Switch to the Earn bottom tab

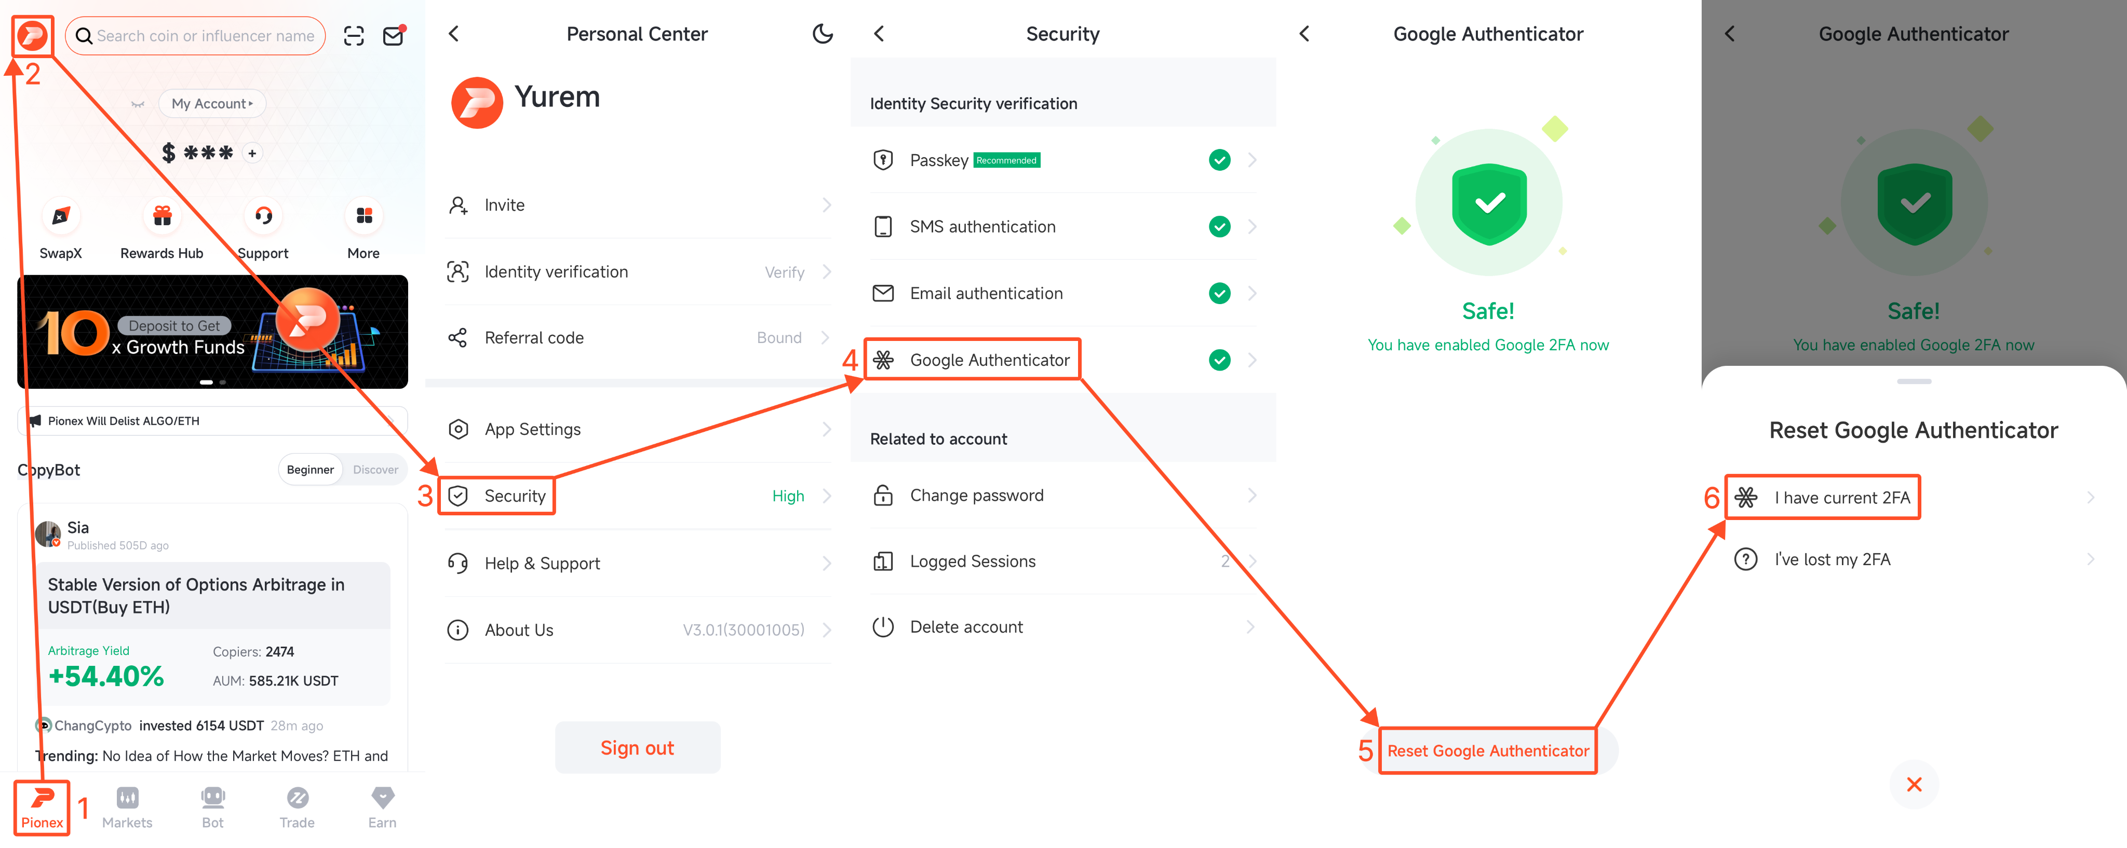382,808
